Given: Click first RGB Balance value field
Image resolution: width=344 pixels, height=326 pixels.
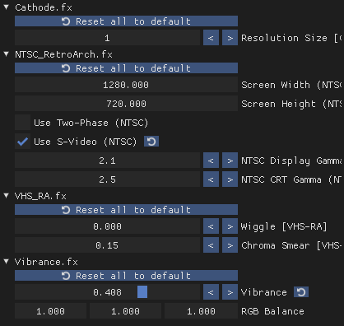Looking at the screenshot, I should (51, 311).
